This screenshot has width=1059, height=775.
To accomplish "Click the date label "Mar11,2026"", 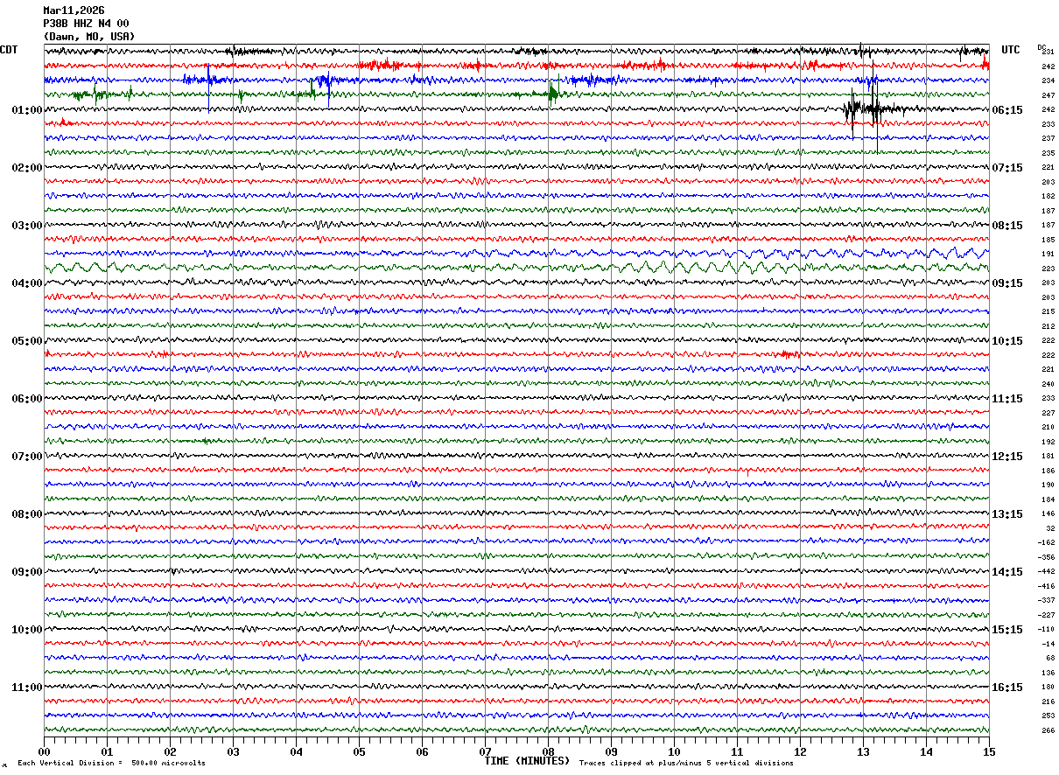I will (x=74, y=10).
